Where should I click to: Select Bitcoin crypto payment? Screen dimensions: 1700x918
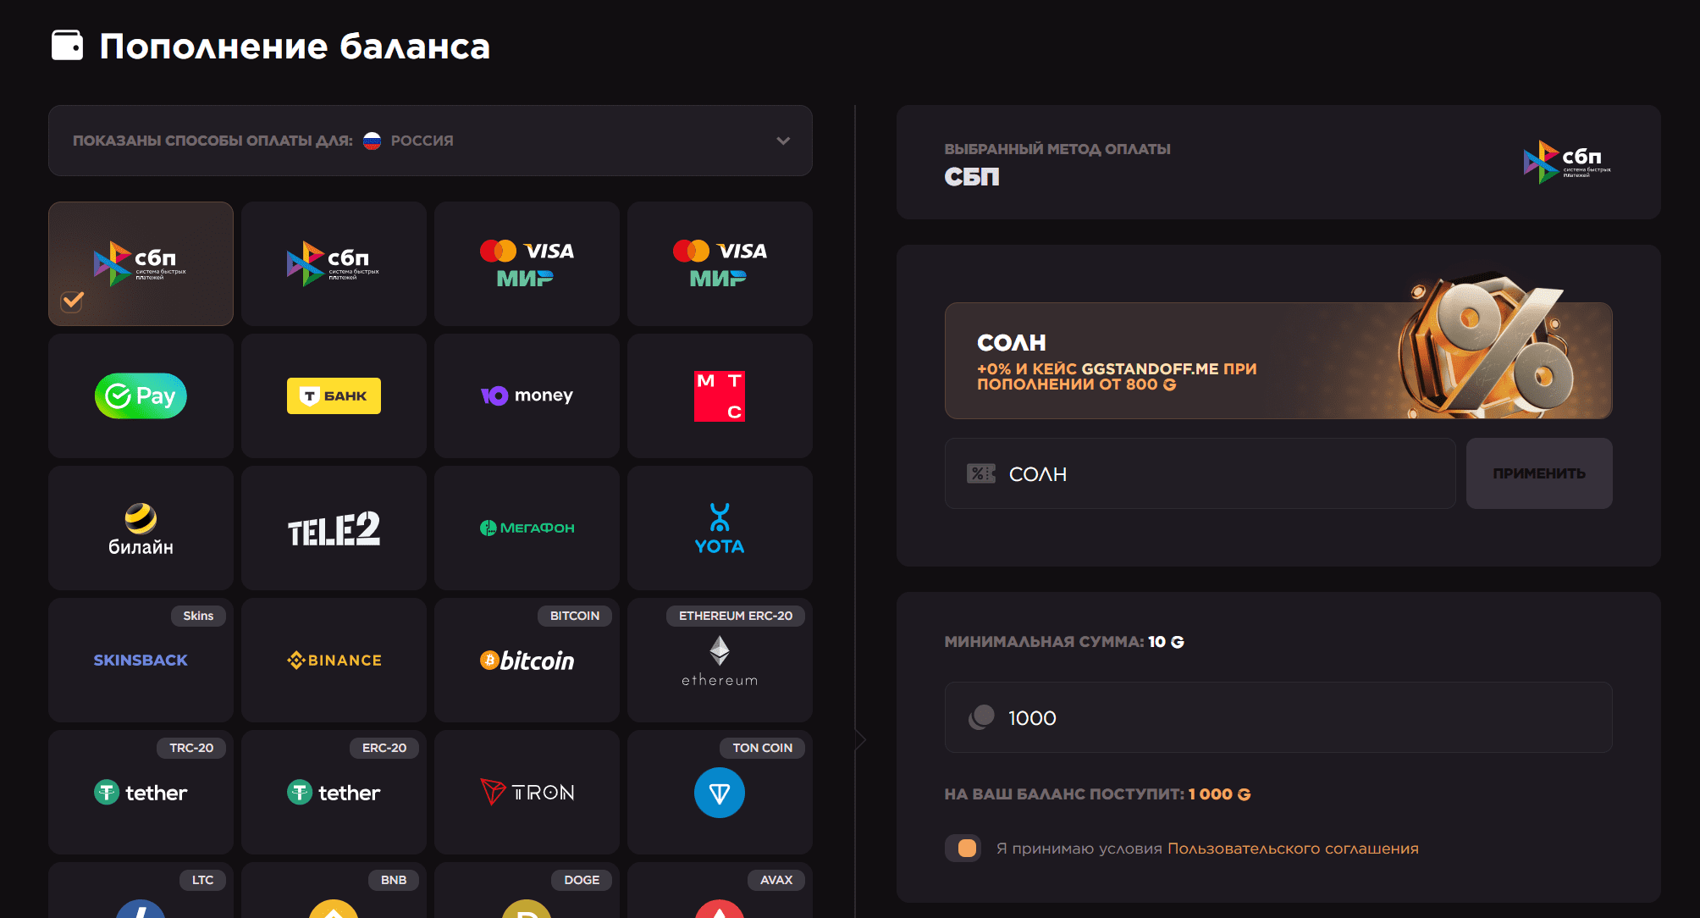click(527, 661)
